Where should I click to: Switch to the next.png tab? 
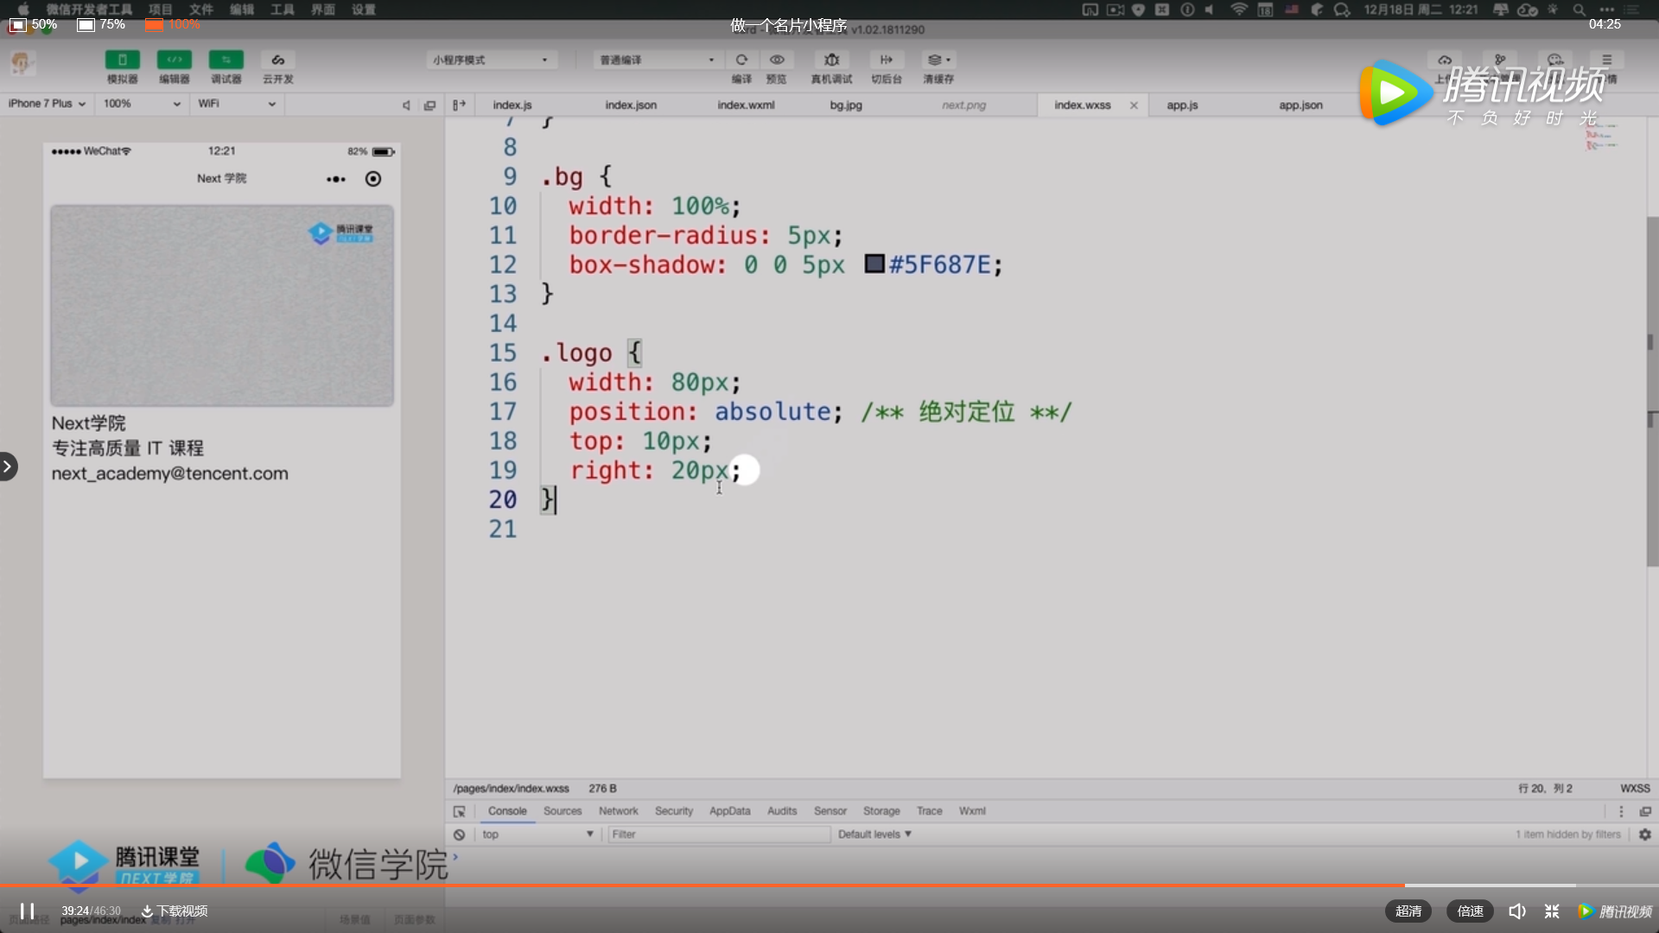[963, 105]
